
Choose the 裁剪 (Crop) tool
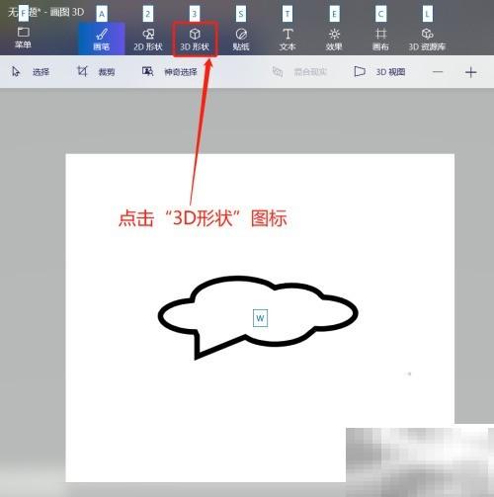click(x=96, y=71)
